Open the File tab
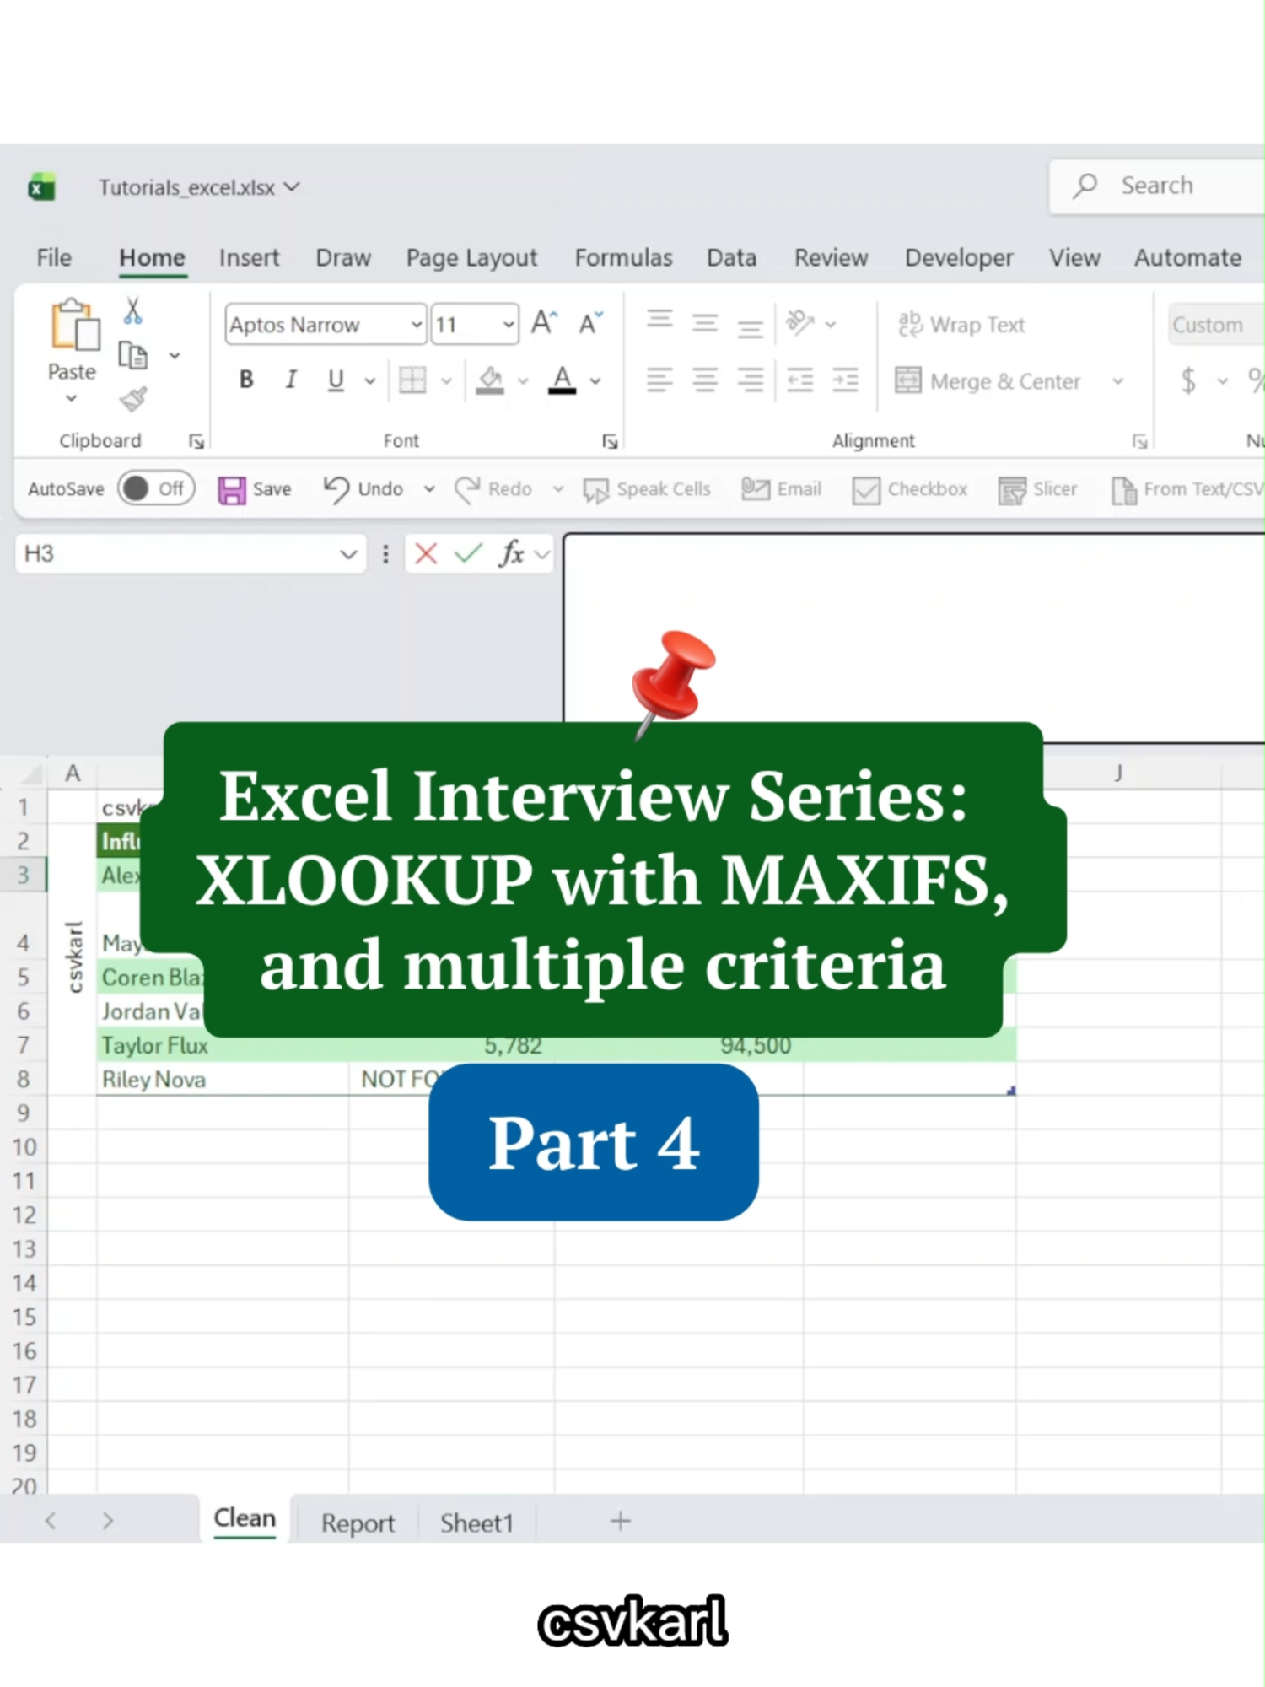Viewport: 1265px width, 1687px height. point(54,257)
